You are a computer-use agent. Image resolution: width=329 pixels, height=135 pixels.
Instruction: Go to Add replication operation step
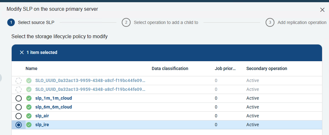pyautogui.click(x=302, y=22)
